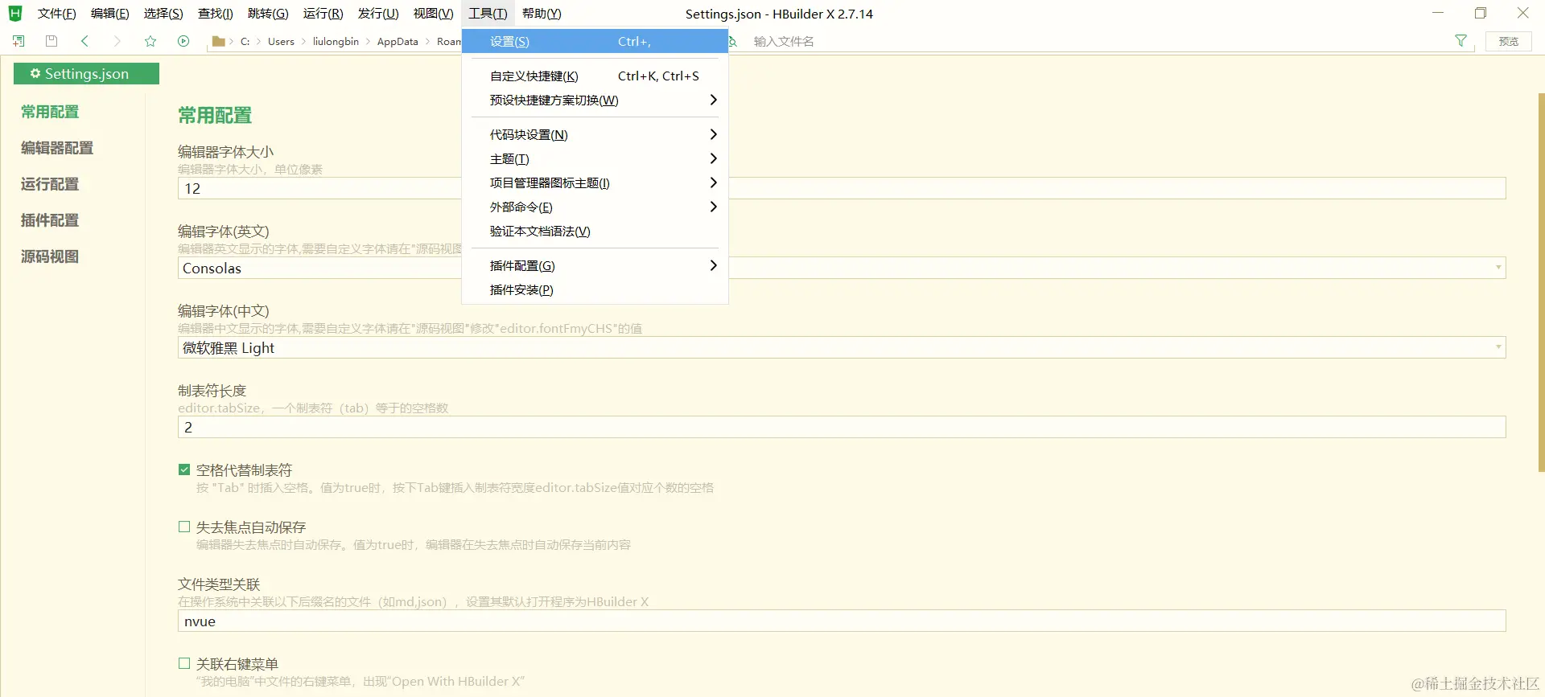The height and width of the screenshot is (697, 1545).
Task: Click the bookmark star icon
Action: coord(150,41)
